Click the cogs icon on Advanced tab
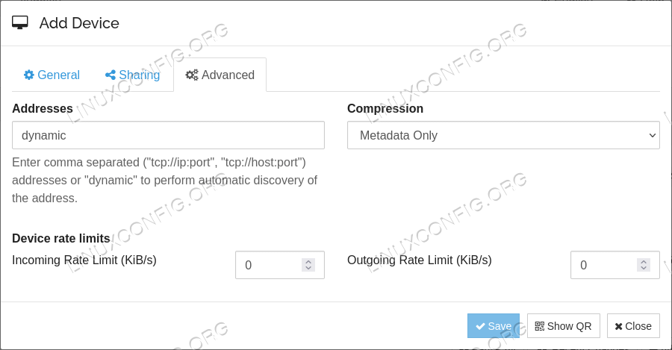Screen dimensions: 672x350 pos(192,75)
